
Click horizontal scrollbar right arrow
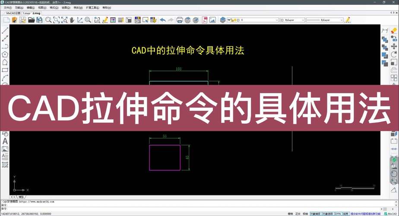393,209
